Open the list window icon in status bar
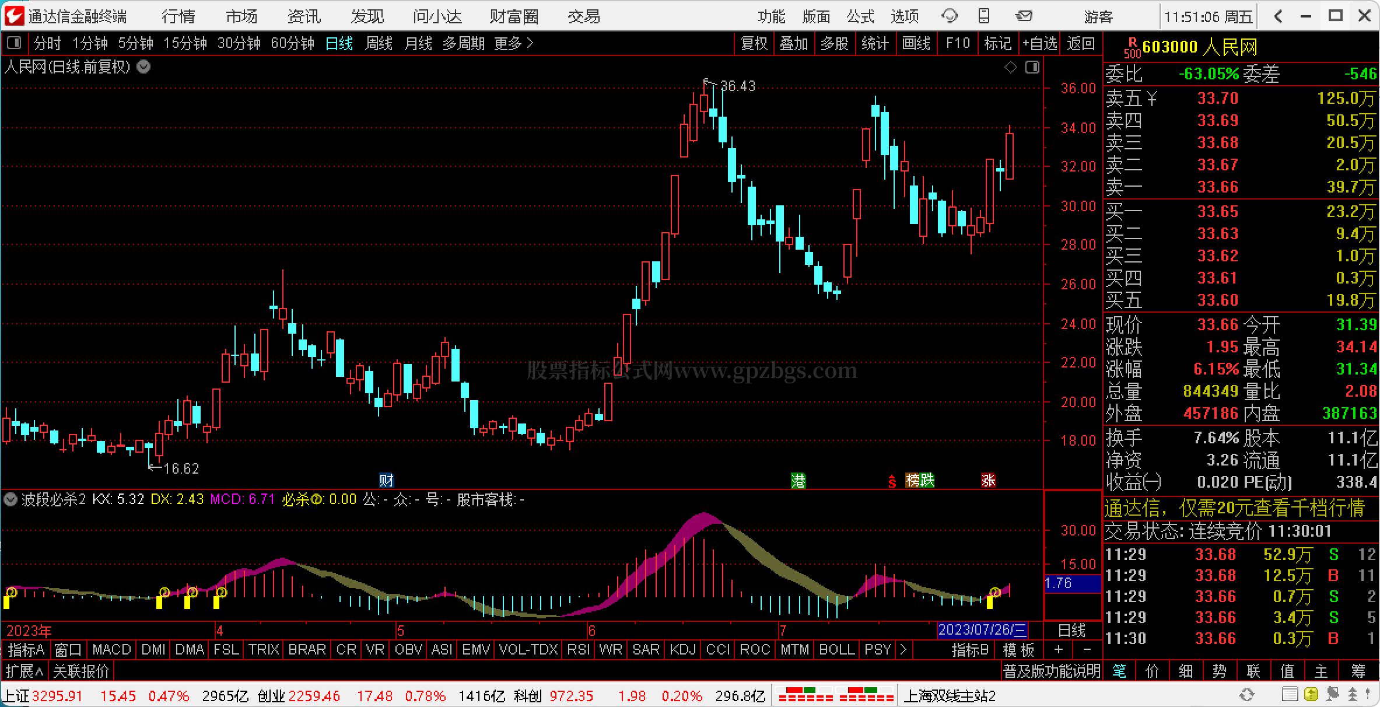This screenshot has width=1380, height=707. point(1290,695)
